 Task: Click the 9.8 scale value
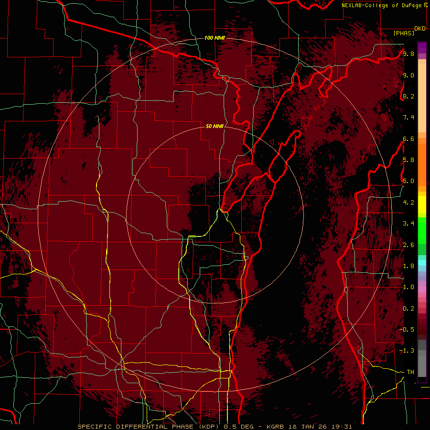408,54
